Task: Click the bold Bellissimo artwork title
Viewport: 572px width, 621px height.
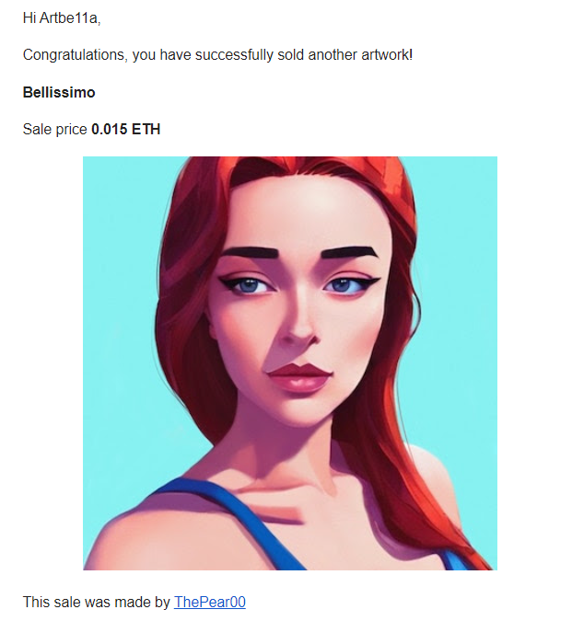Action: 59,92
